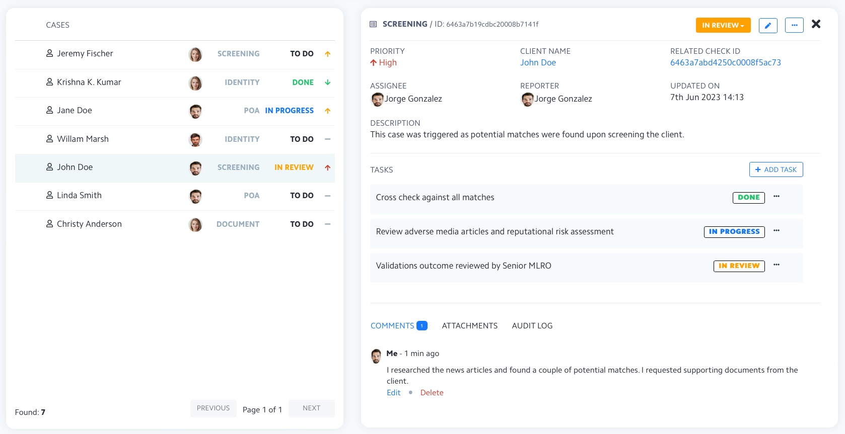Viewport: 845px width, 434px height.
Task: Click the Next page button
Action: coord(311,408)
